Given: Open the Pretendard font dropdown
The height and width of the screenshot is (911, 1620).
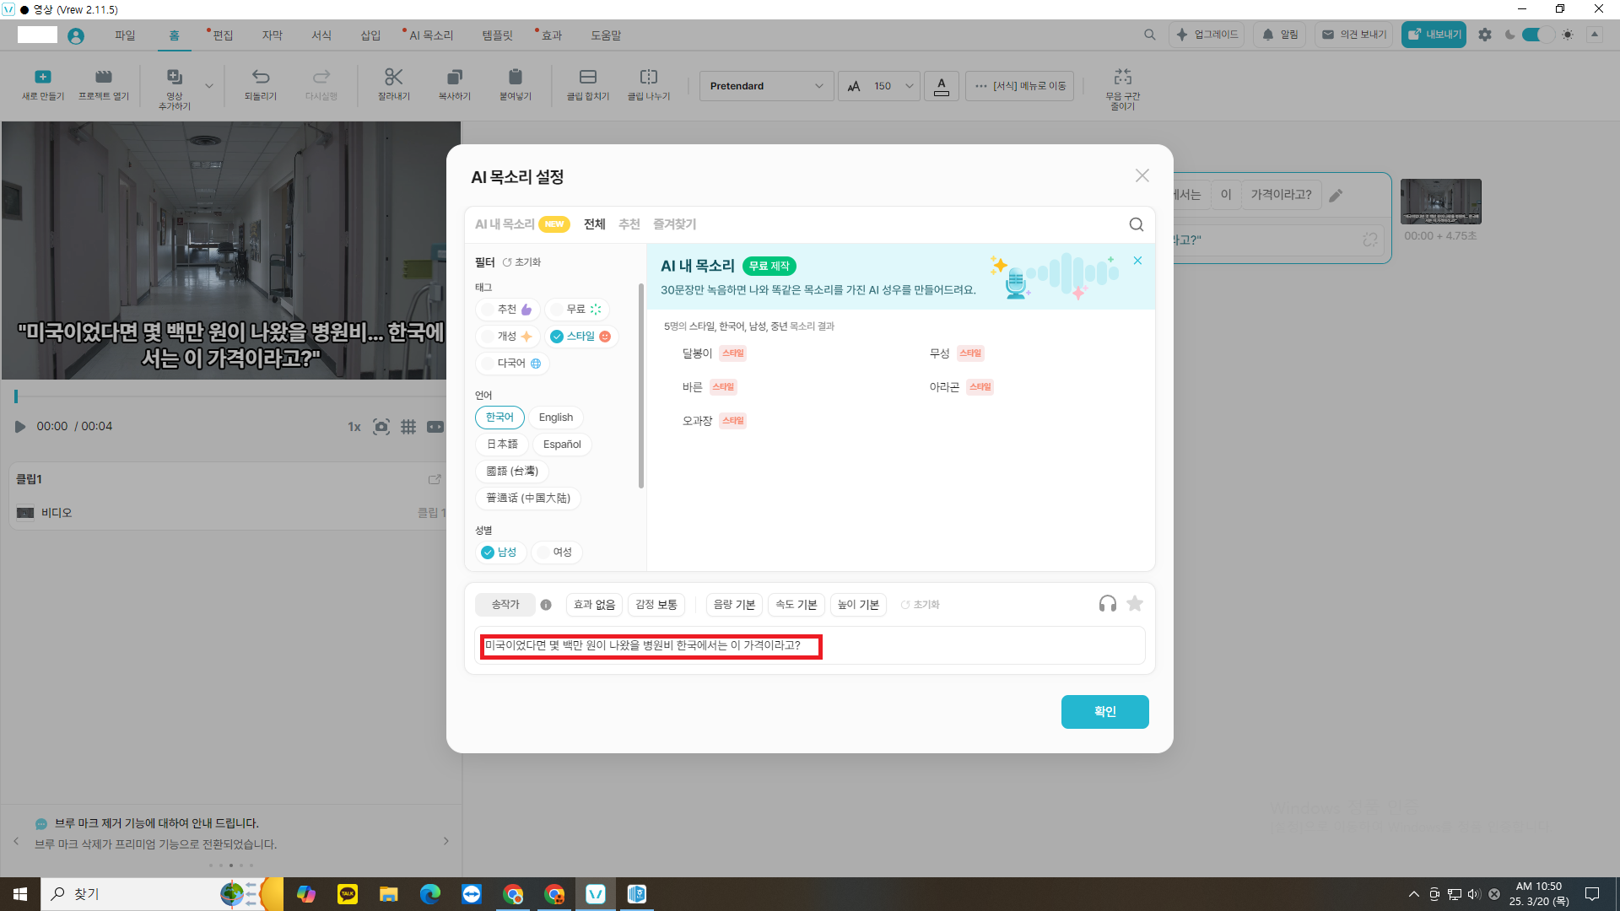Looking at the screenshot, I should click(x=765, y=86).
